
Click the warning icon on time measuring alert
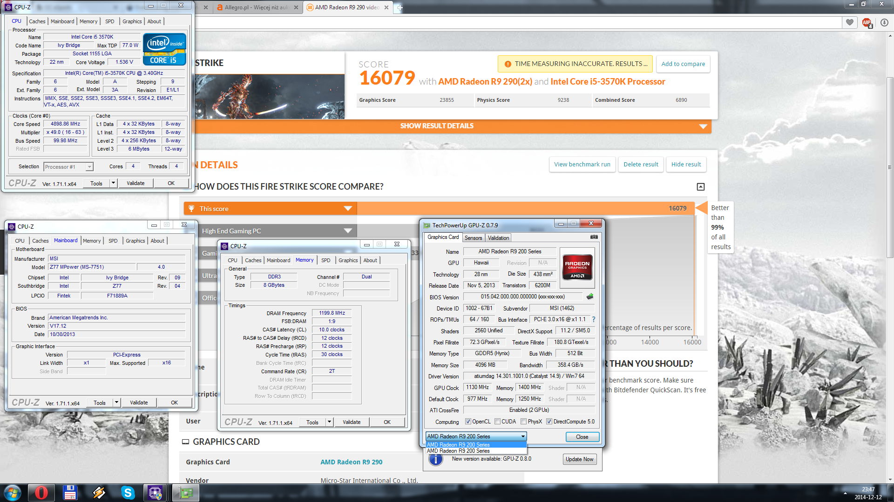[x=507, y=64]
